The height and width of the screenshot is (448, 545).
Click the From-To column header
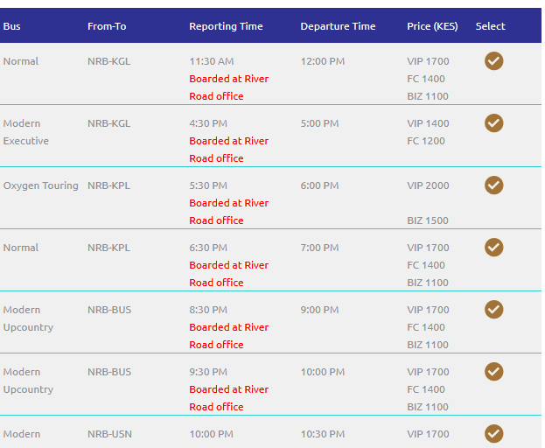(107, 26)
